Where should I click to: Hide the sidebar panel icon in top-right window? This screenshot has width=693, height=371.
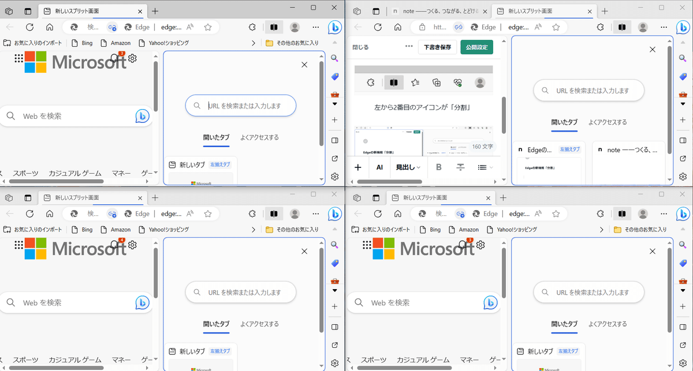click(683, 140)
